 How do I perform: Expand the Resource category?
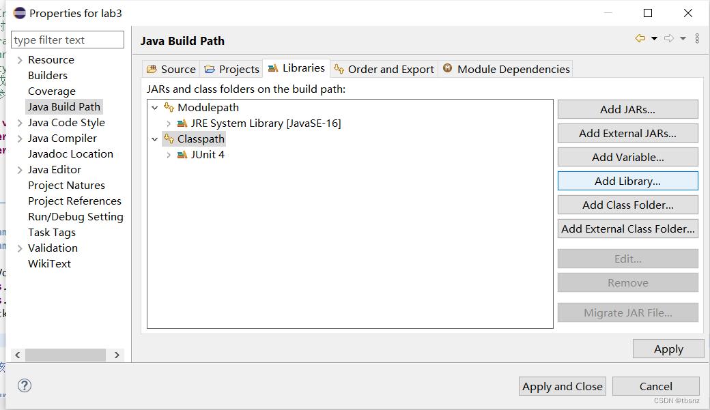point(20,60)
